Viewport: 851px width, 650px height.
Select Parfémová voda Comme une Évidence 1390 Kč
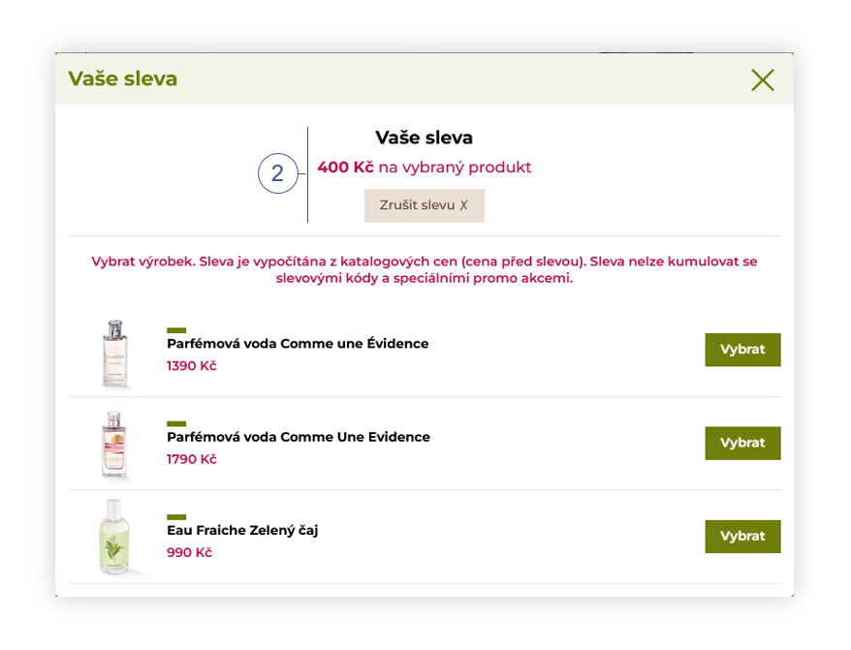742,350
